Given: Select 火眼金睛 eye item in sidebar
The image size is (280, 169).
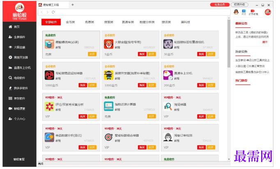Looking at the screenshot, I should tap(17, 47).
